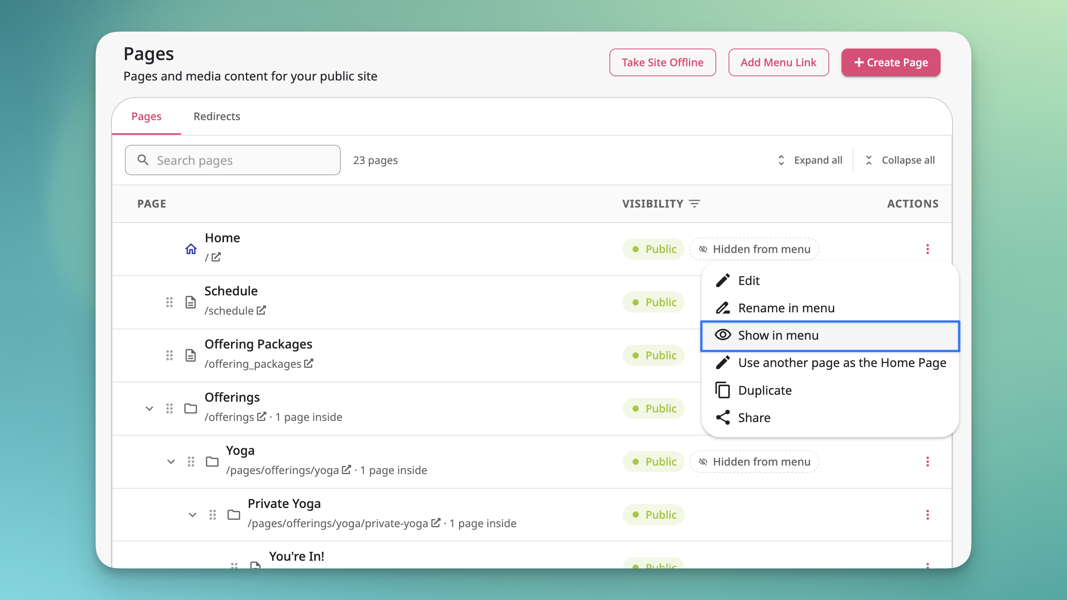The image size is (1067, 600).
Task: Click the Offerings folder icon
Action: 190,409
